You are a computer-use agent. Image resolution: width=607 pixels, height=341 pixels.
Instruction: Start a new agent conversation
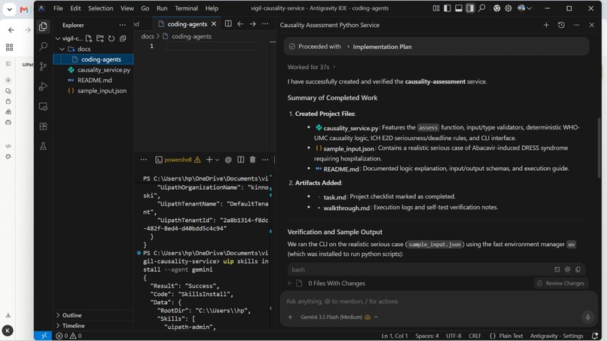pos(546,25)
